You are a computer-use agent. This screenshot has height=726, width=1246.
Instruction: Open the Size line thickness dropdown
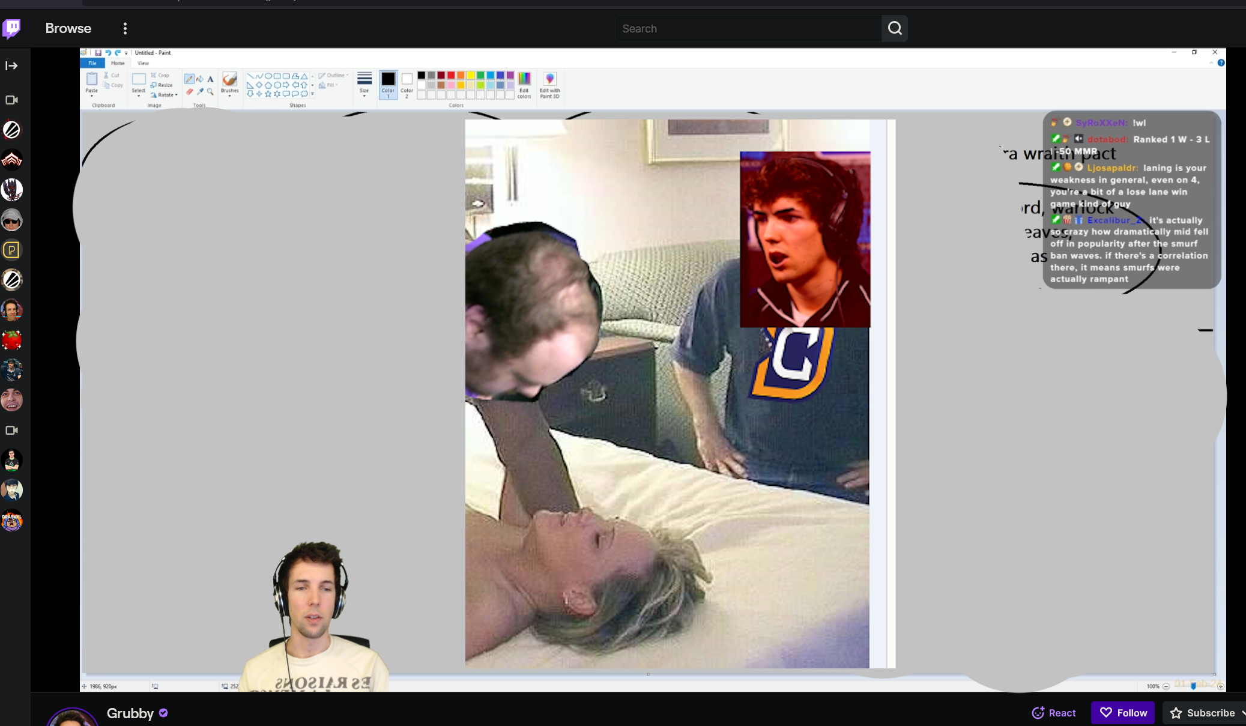click(x=364, y=84)
